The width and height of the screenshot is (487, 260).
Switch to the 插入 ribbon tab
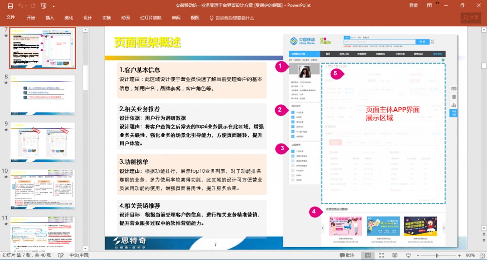(50, 18)
